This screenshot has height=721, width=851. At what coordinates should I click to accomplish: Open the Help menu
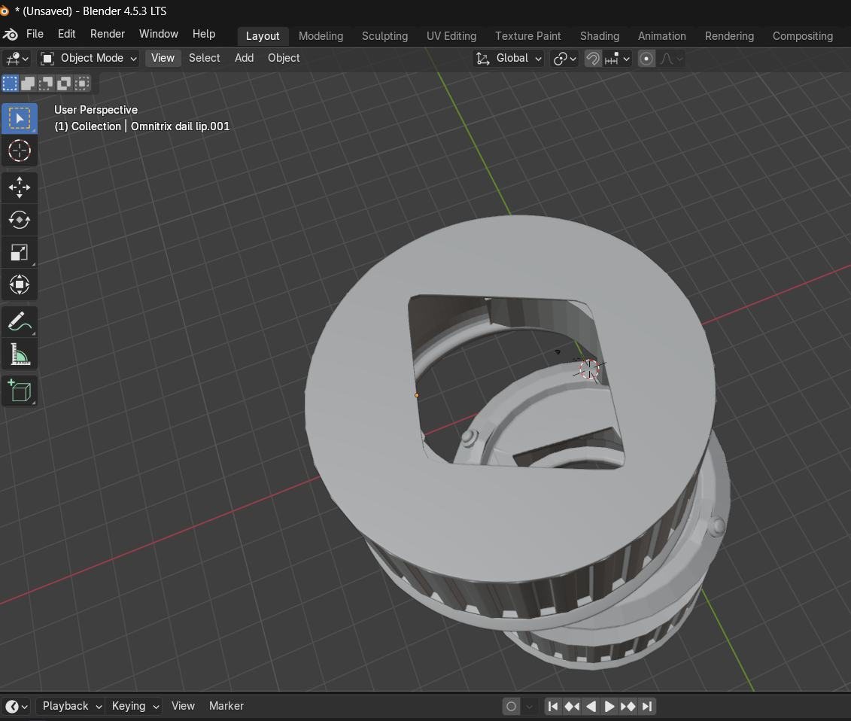click(204, 34)
